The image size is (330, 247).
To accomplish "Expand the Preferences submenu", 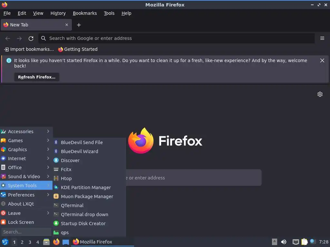I will [26, 195].
